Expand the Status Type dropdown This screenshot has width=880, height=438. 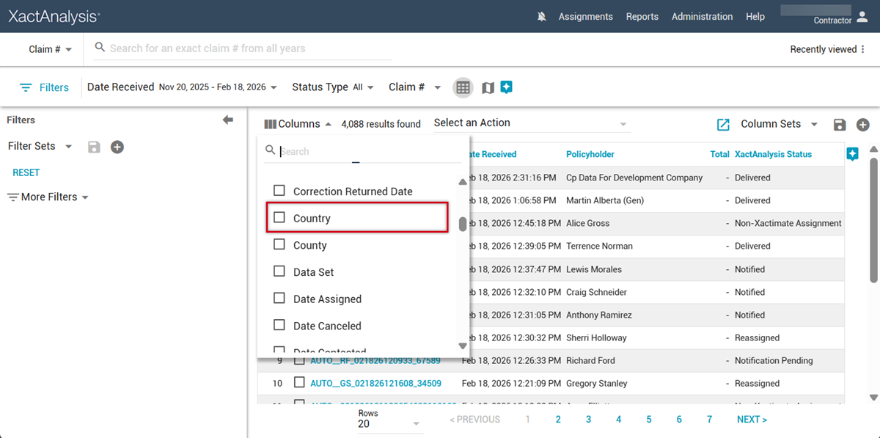point(333,87)
